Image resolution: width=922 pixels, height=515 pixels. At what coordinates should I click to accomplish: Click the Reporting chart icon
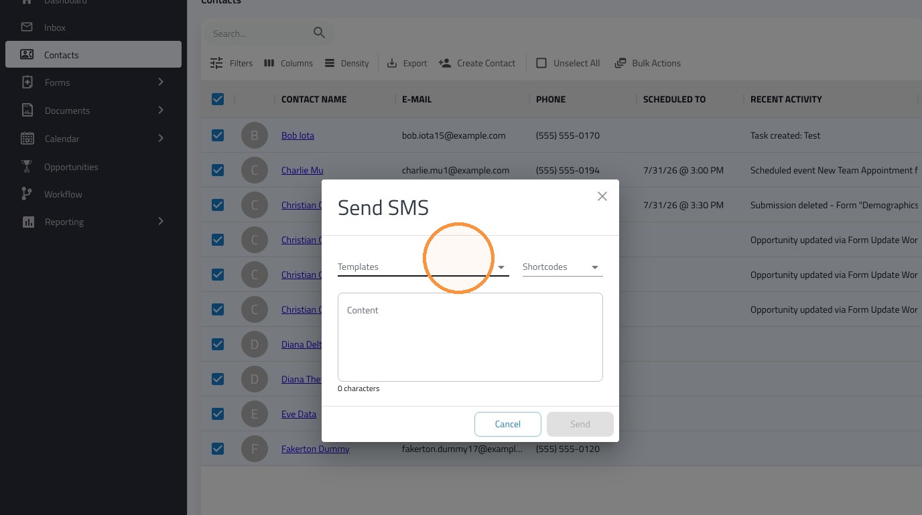pyautogui.click(x=27, y=222)
